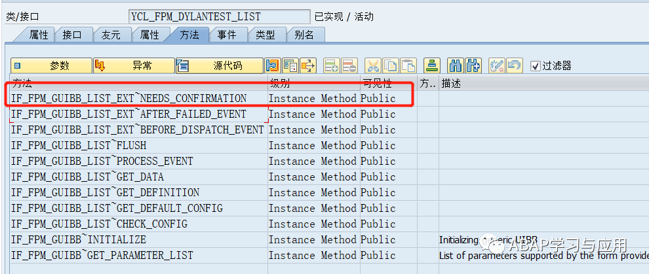Click Instance Method cell of GET_DEFINITION row
The image size is (649, 274).
(313, 193)
